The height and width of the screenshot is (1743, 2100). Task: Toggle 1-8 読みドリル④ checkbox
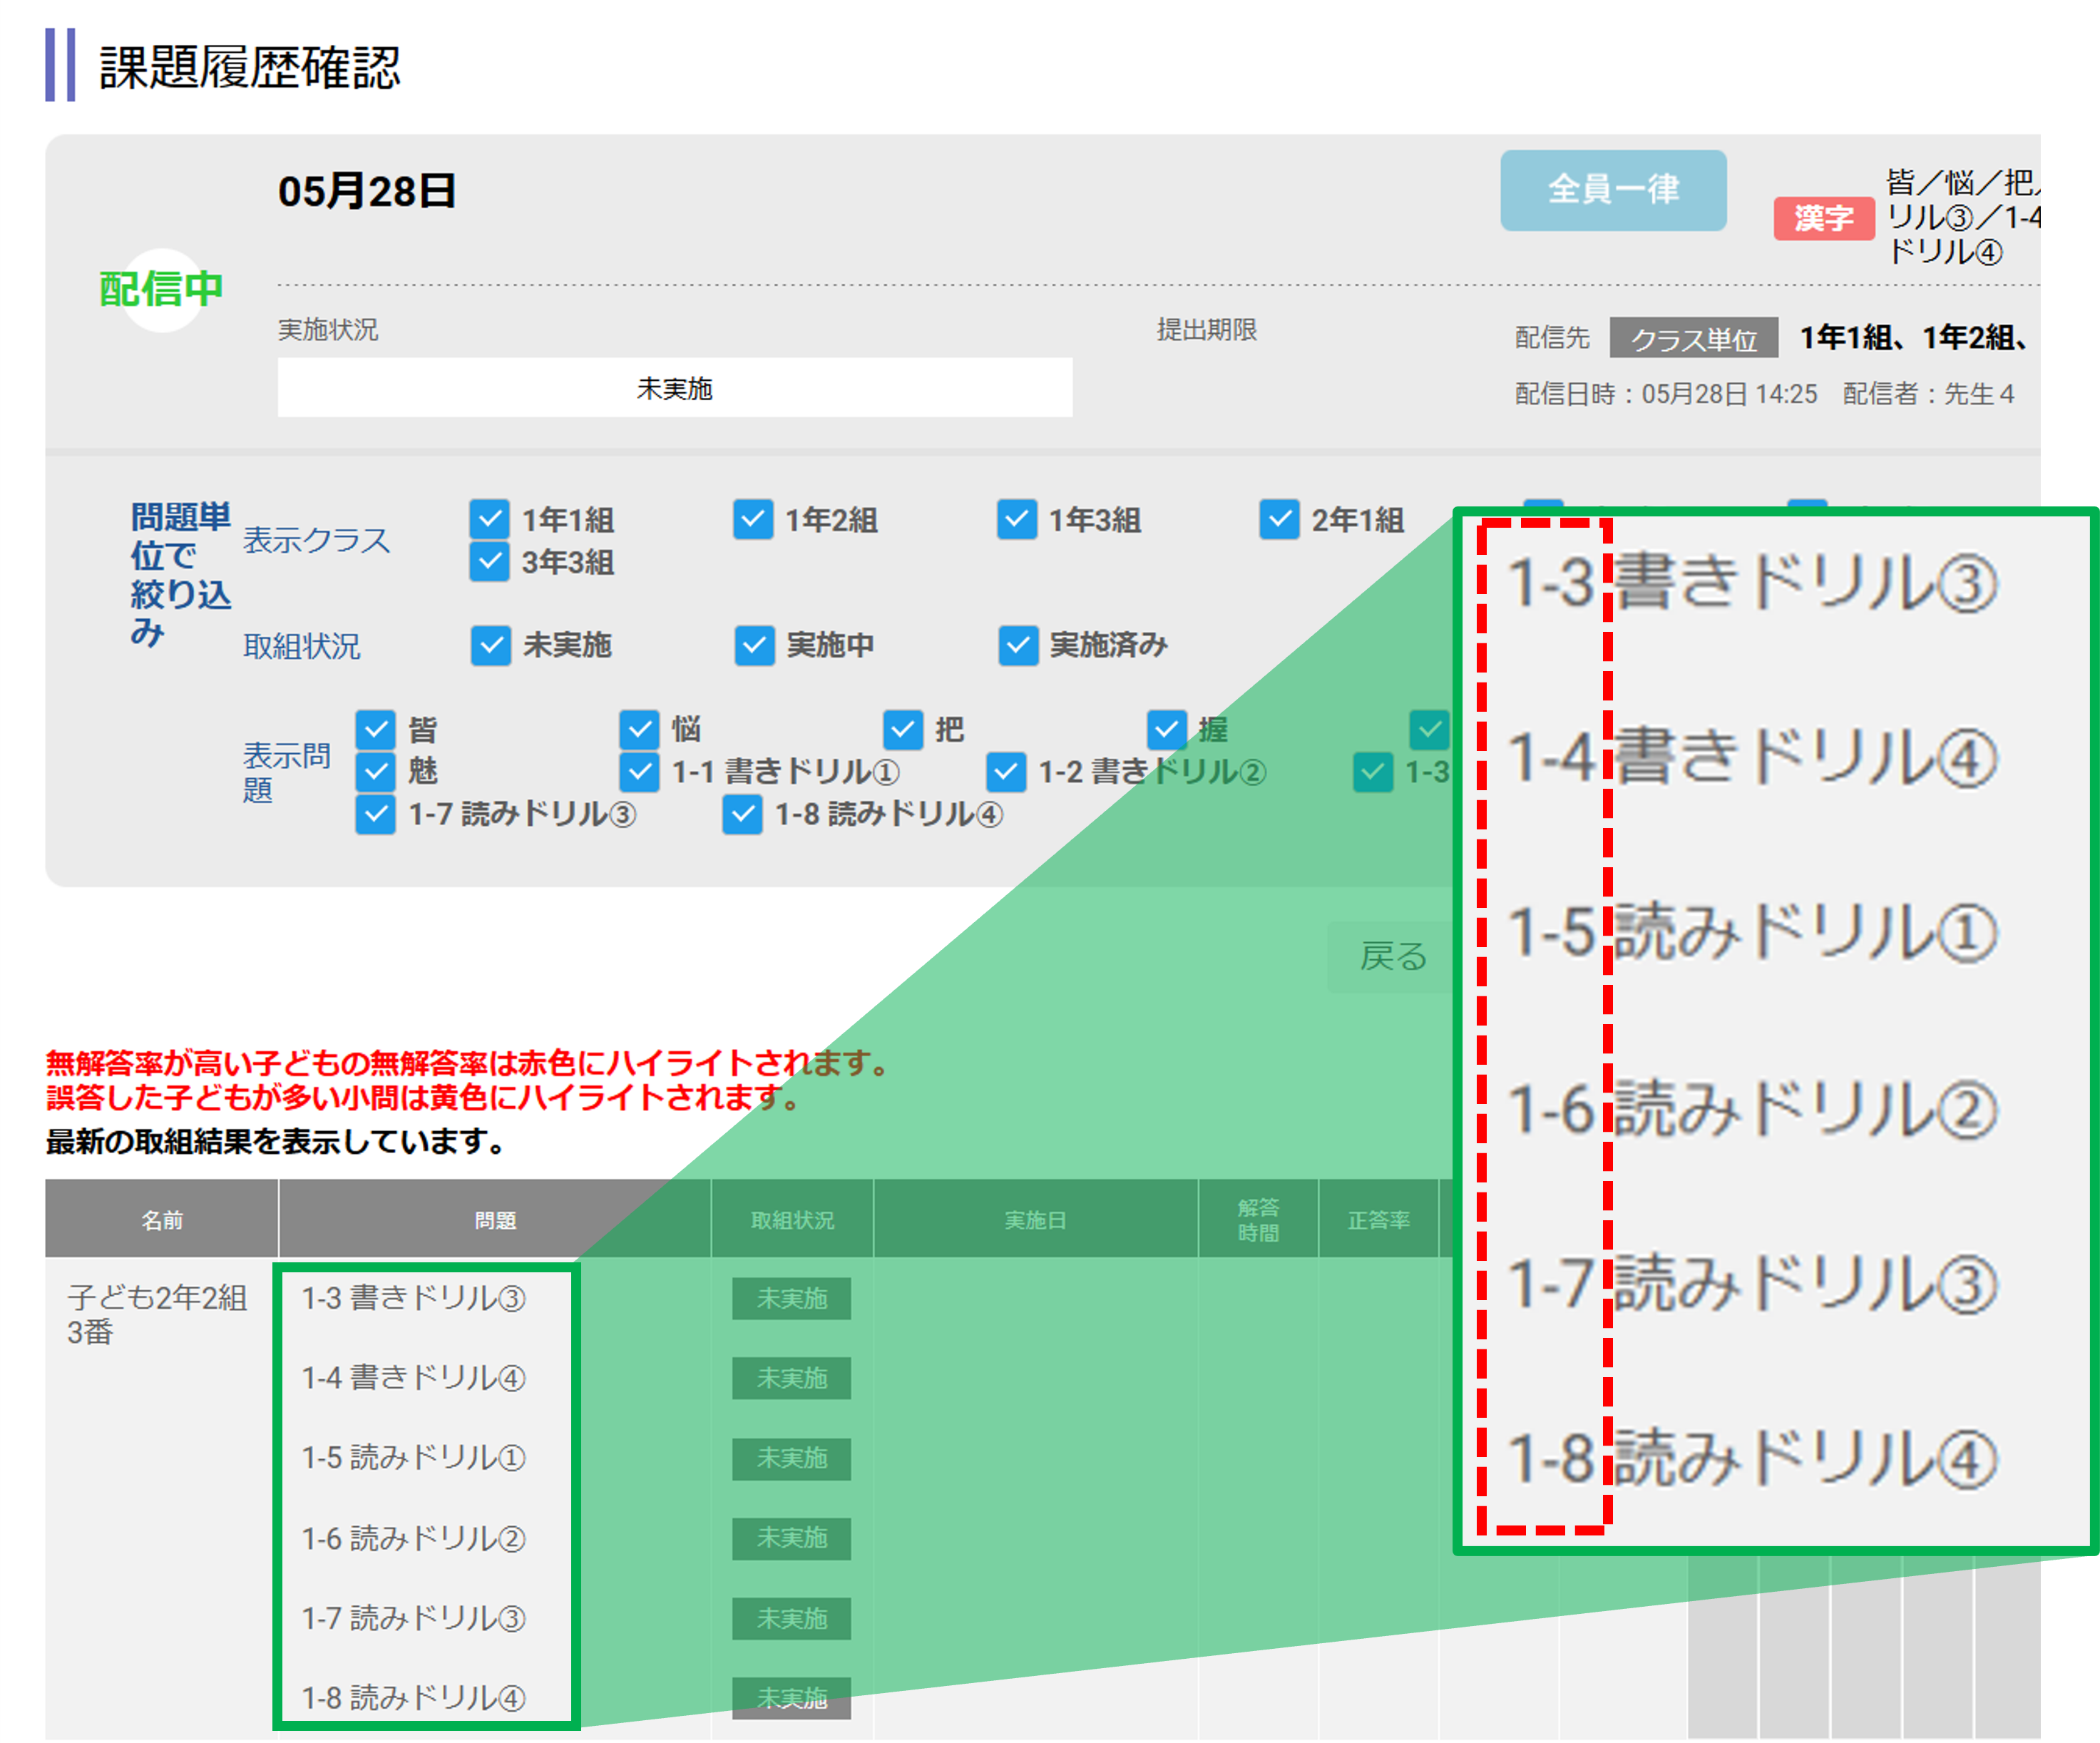pos(742,815)
